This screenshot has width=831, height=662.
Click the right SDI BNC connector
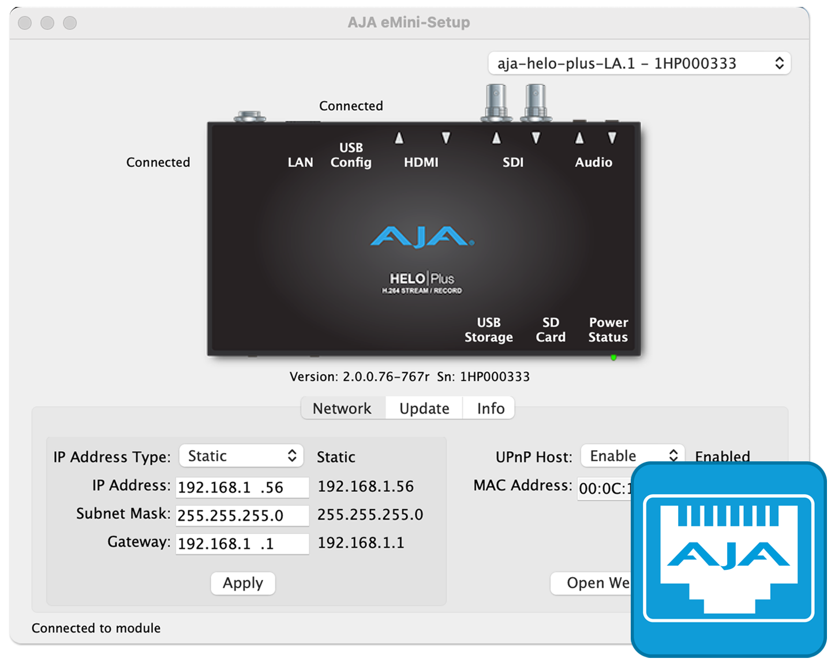pos(536,102)
